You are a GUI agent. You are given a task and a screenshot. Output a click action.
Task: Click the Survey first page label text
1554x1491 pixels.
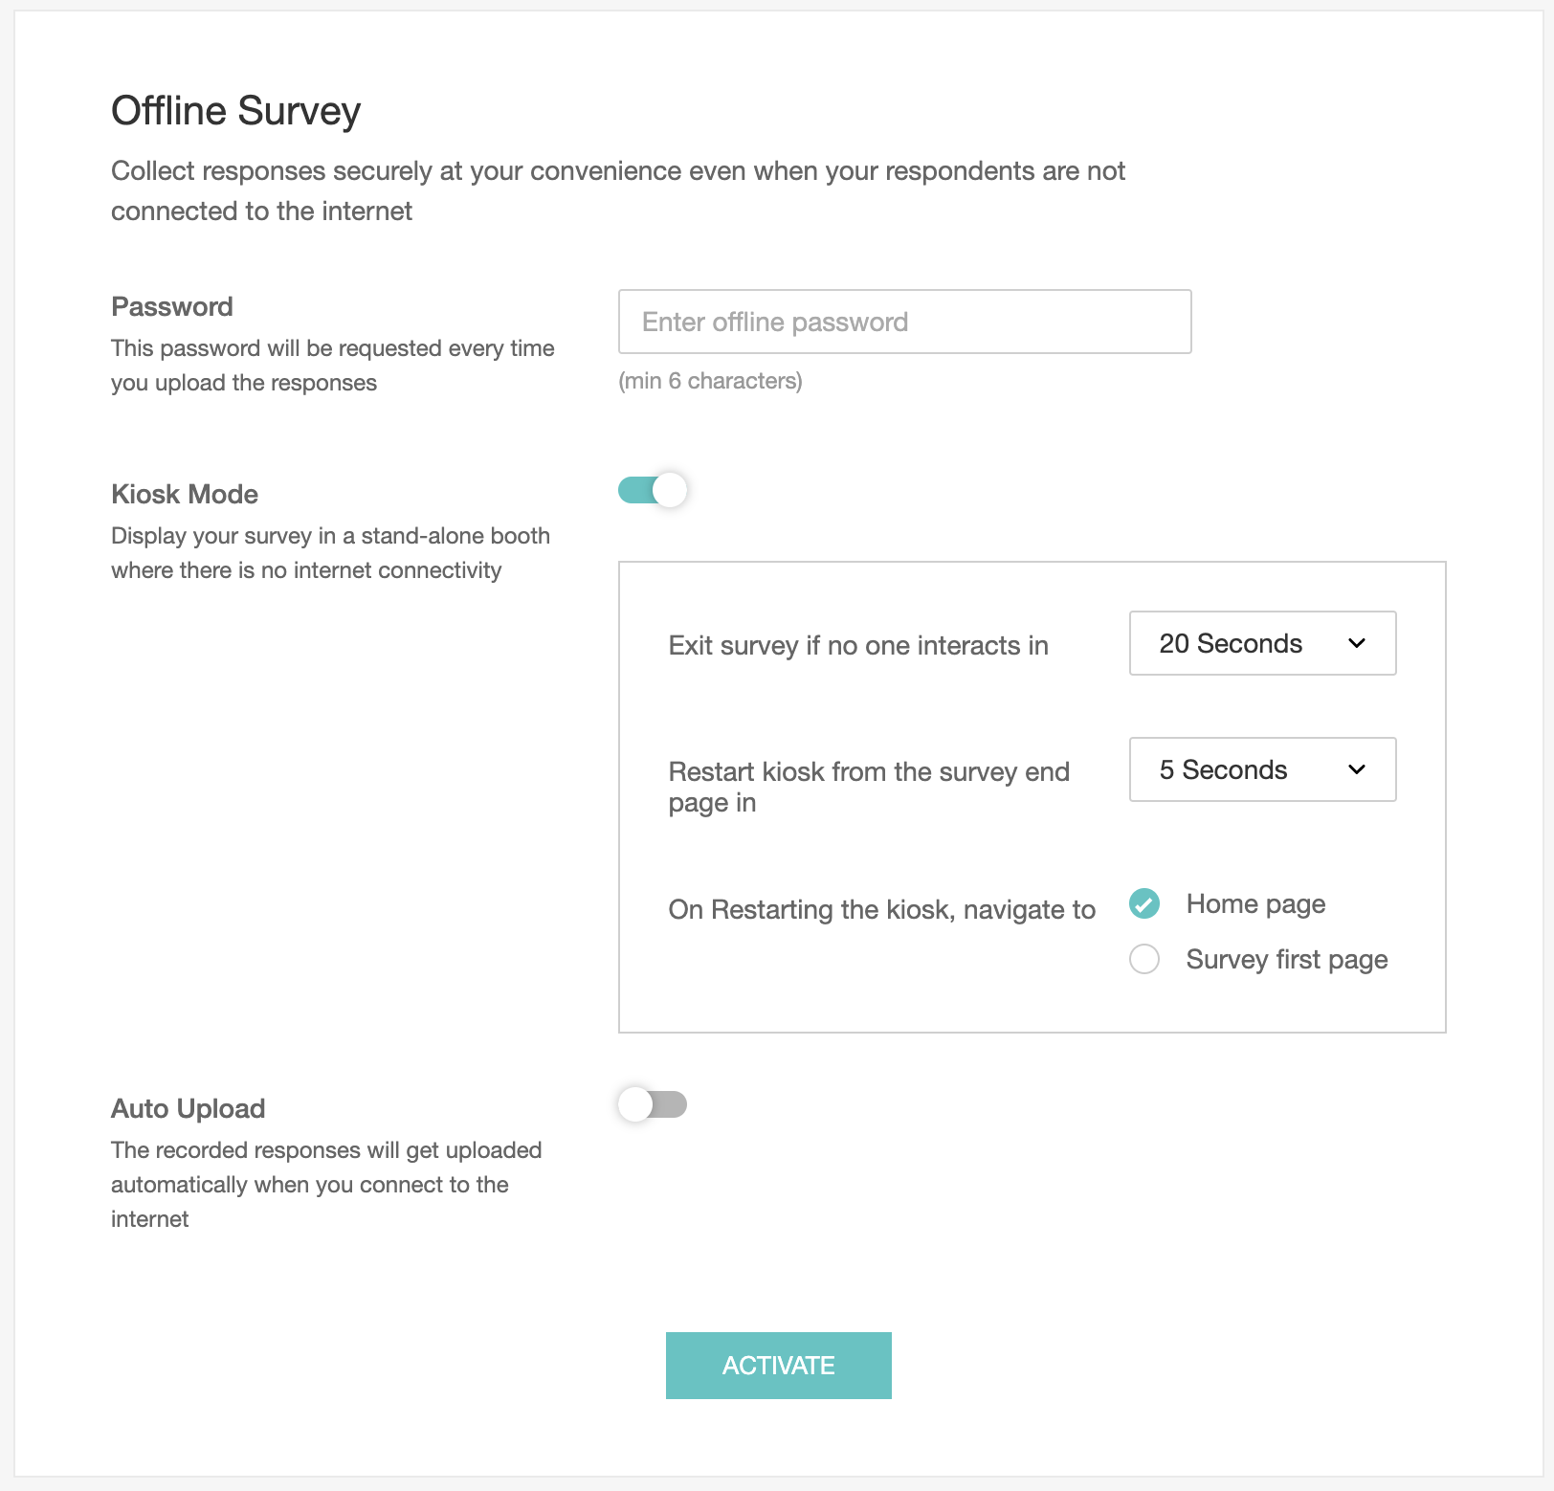(x=1287, y=960)
